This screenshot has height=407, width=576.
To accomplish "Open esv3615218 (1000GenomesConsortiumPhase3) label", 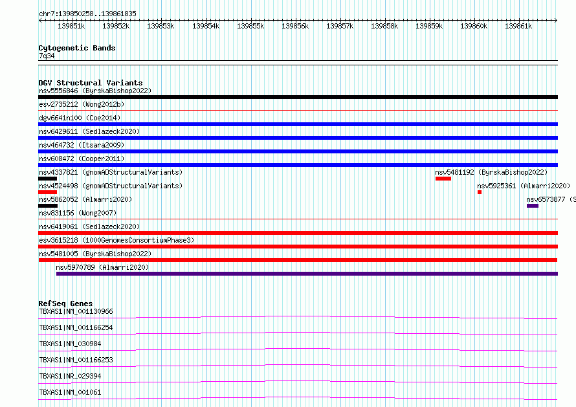I will coord(116,240).
